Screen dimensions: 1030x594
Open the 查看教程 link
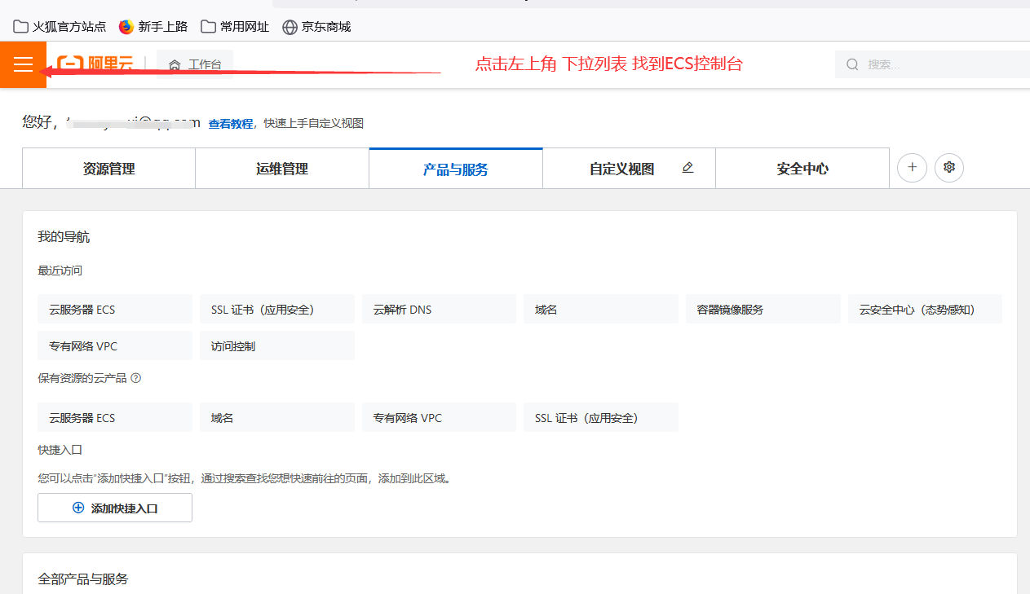(x=231, y=124)
